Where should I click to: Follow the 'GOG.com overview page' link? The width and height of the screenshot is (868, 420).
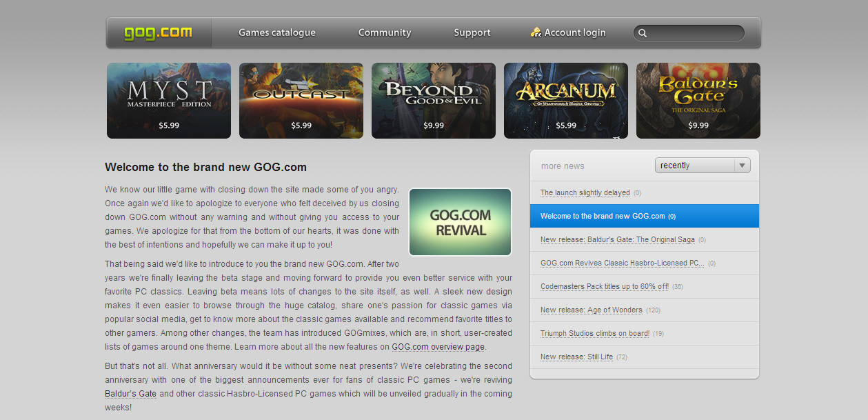pyautogui.click(x=438, y=347)
